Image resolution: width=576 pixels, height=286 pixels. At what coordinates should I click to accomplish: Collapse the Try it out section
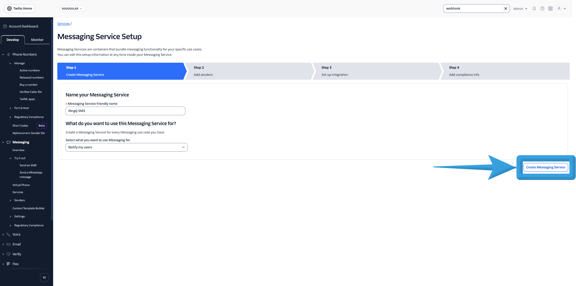[x=11, y=158]
